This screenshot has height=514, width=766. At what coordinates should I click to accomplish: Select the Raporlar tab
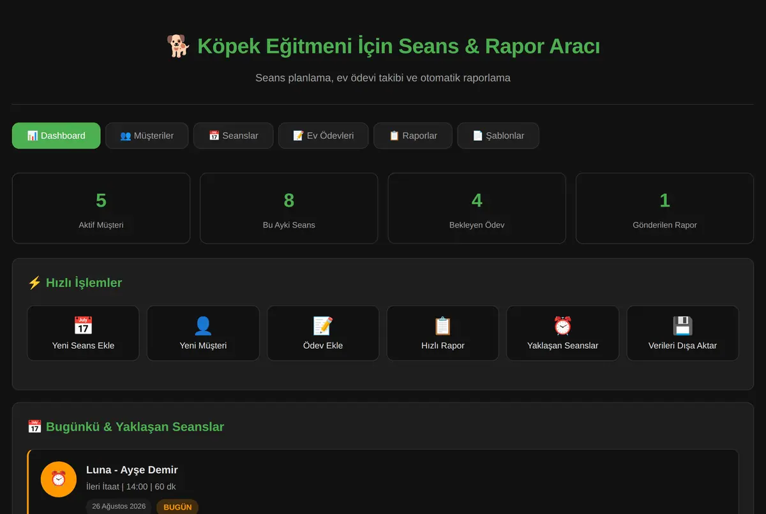tap(413, 136)
